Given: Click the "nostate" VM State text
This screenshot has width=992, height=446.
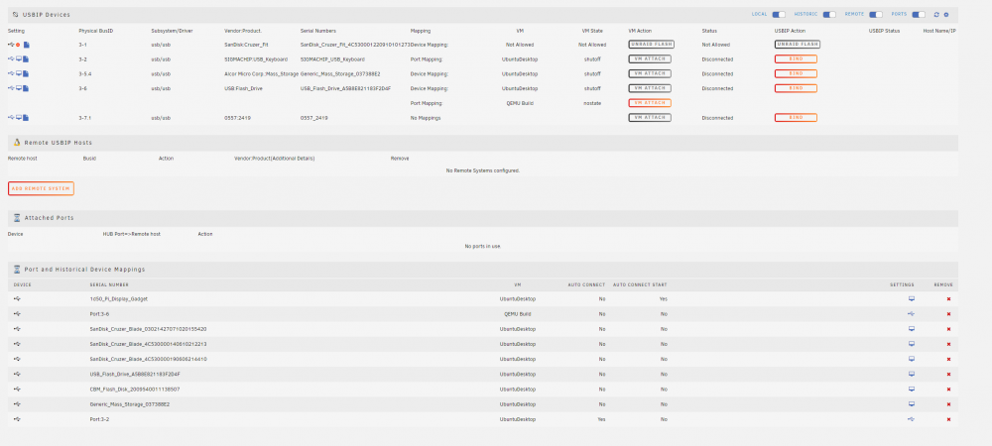Looking at the screenshot, I should (x=592, y=103).
